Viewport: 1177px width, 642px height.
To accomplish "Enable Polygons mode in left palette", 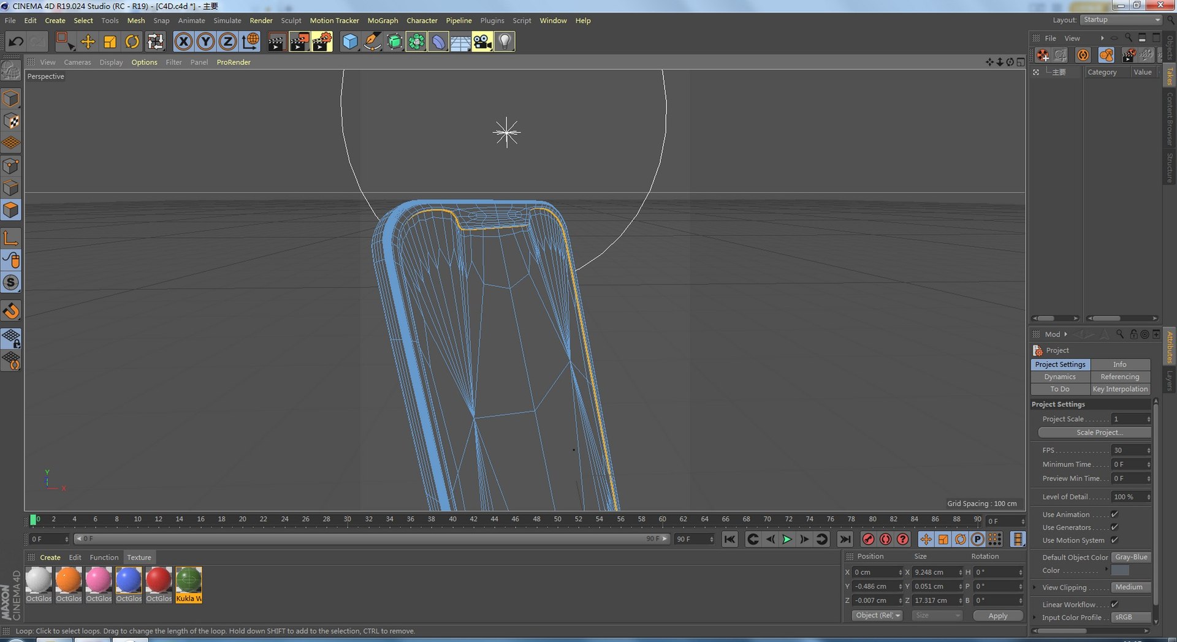I will (x=11, y=210).
